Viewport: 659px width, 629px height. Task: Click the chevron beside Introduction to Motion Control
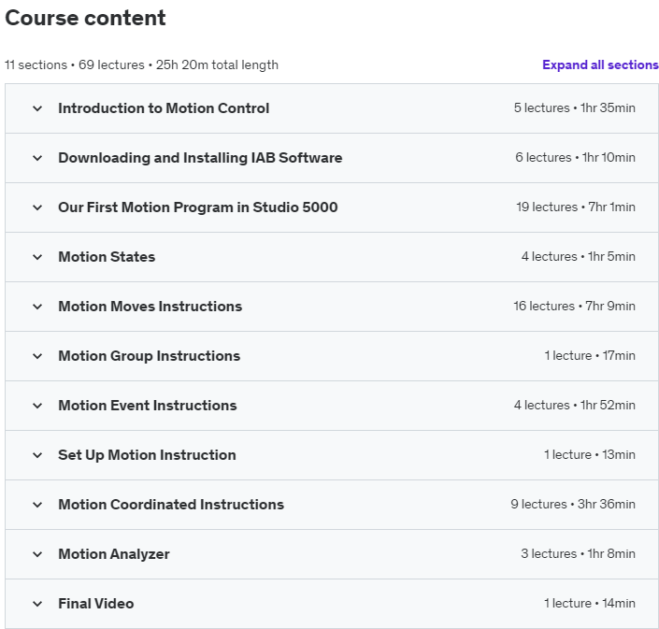[x=37, y=108]
